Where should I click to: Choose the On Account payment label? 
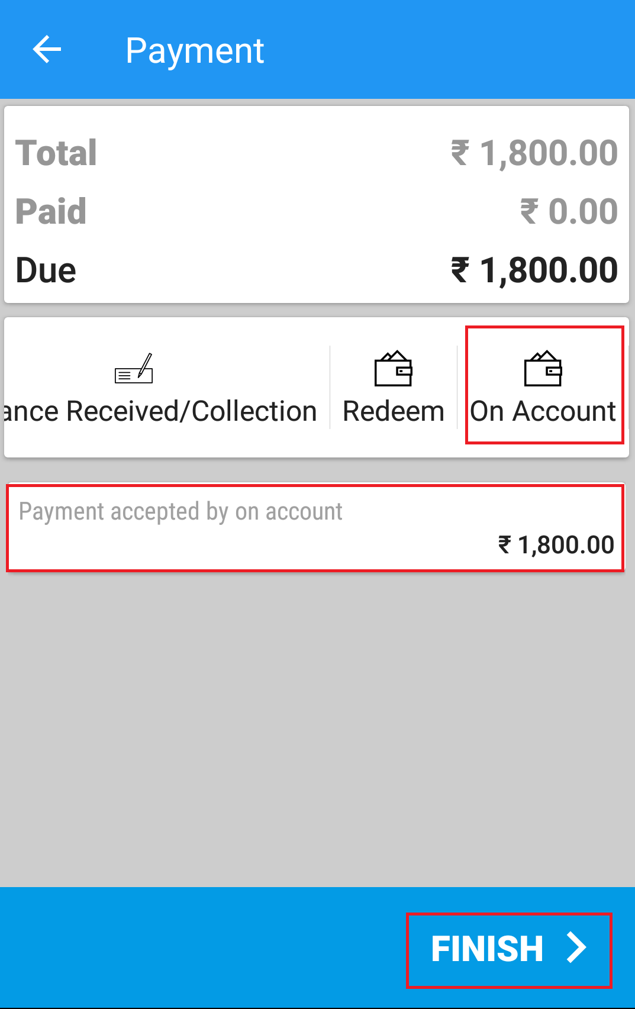[x=543, y=411]
